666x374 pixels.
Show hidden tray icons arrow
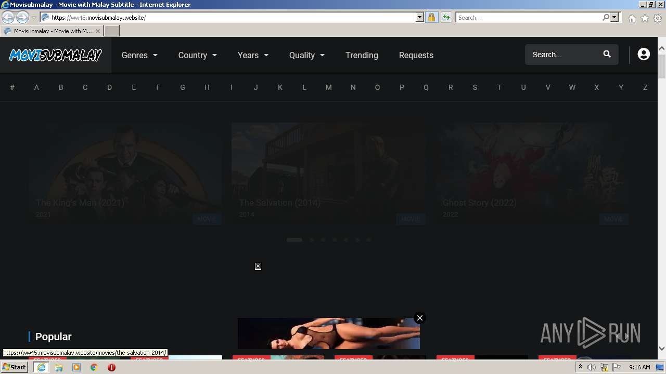580,367
